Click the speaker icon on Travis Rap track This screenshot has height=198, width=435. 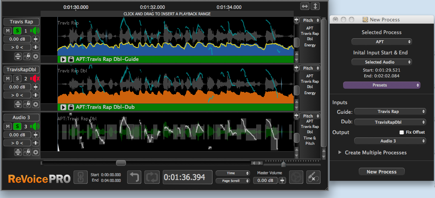coord(35,31)
